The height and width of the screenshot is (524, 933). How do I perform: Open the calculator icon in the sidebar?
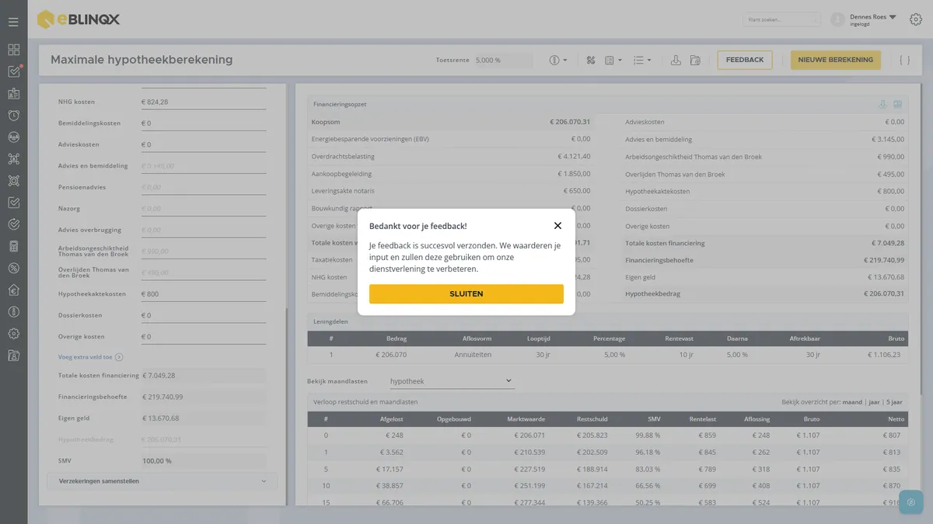tap(13, 247)
